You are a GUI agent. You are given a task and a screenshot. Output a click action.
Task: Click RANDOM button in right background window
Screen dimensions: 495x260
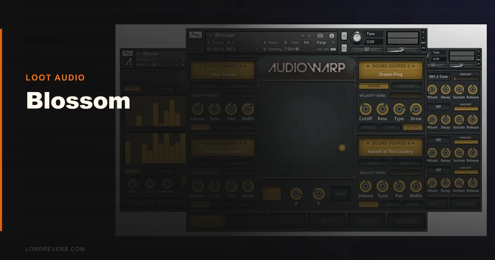[465, 203]
